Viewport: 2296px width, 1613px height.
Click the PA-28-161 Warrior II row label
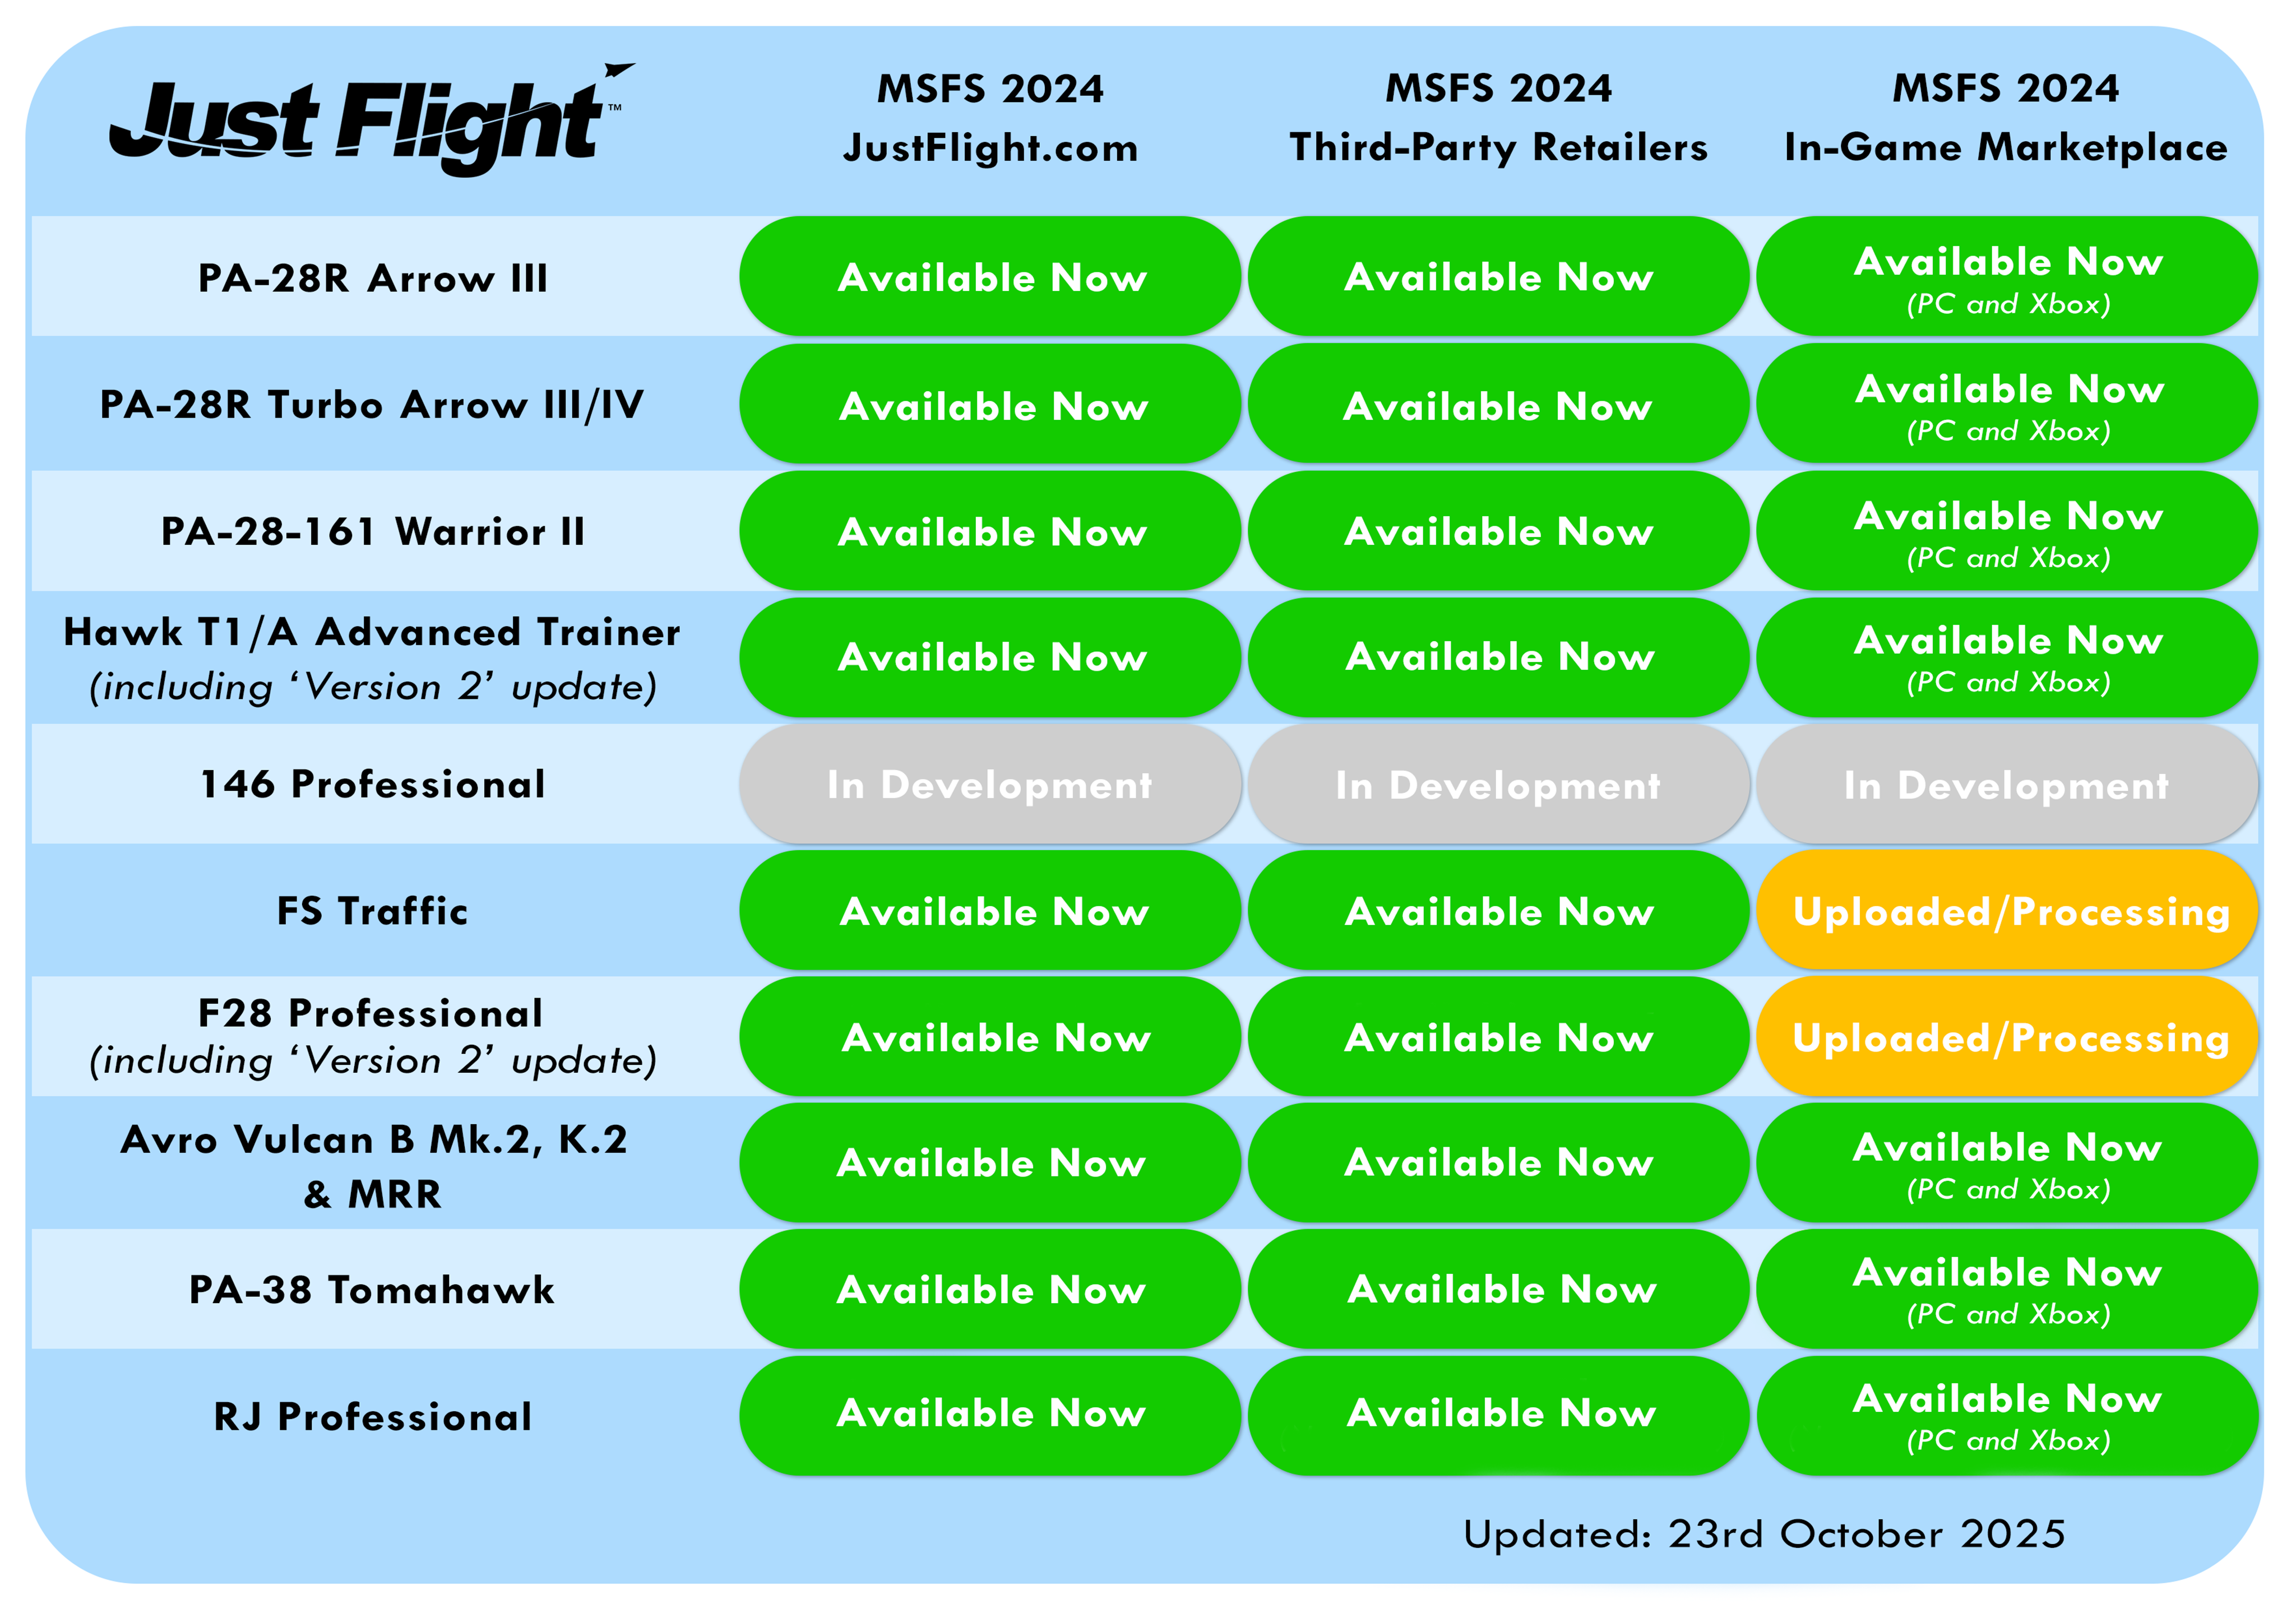372,532
